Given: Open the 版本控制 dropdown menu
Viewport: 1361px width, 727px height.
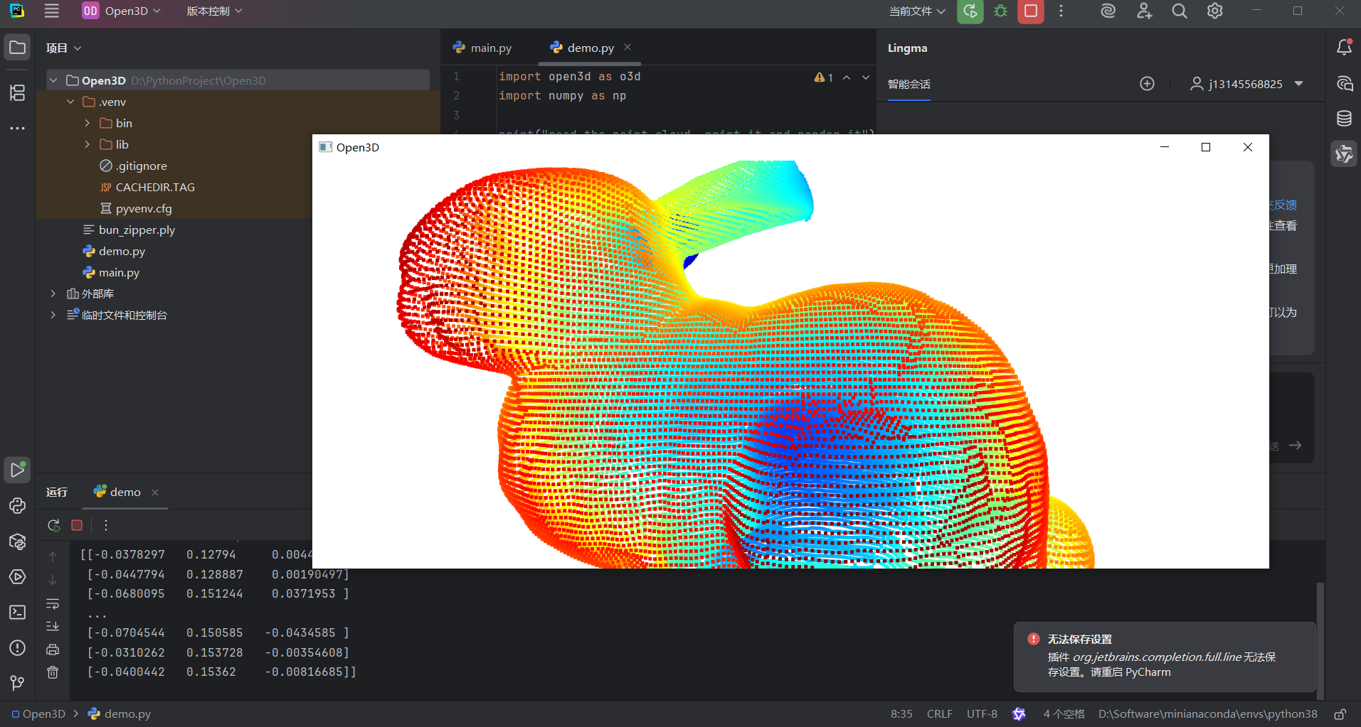Looking at the screenshot, I should (214, 11).
